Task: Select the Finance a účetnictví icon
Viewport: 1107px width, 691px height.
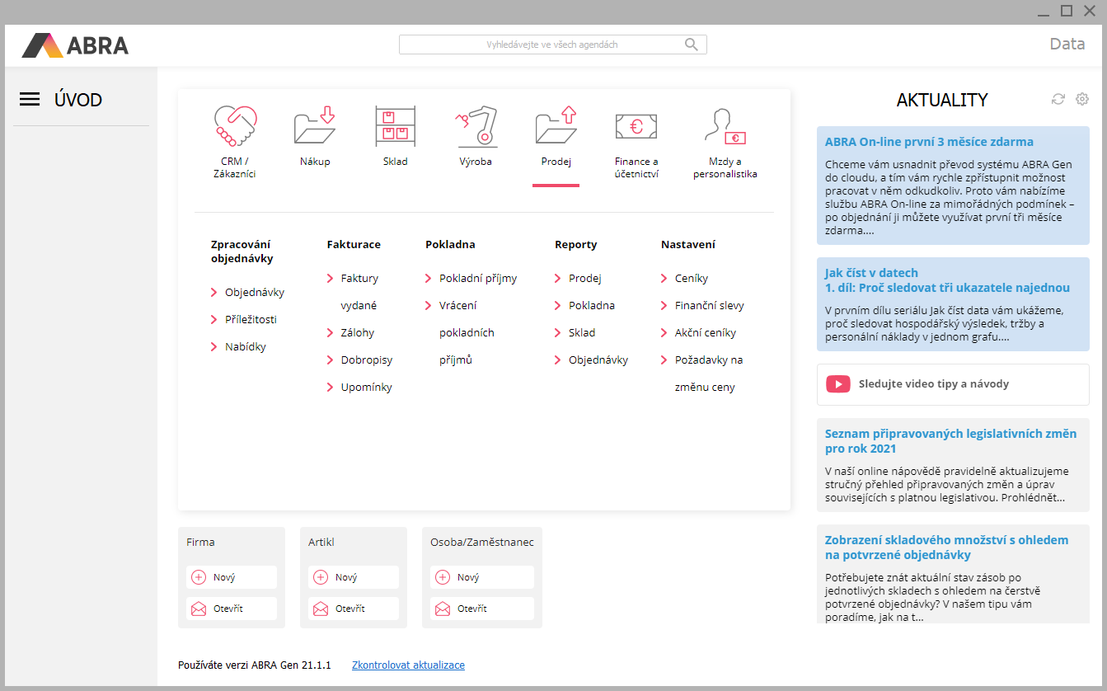Action: [x=636, y=126]
